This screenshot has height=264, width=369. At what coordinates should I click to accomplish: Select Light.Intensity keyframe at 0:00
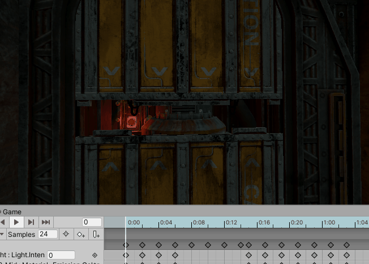tap(126, 255)
